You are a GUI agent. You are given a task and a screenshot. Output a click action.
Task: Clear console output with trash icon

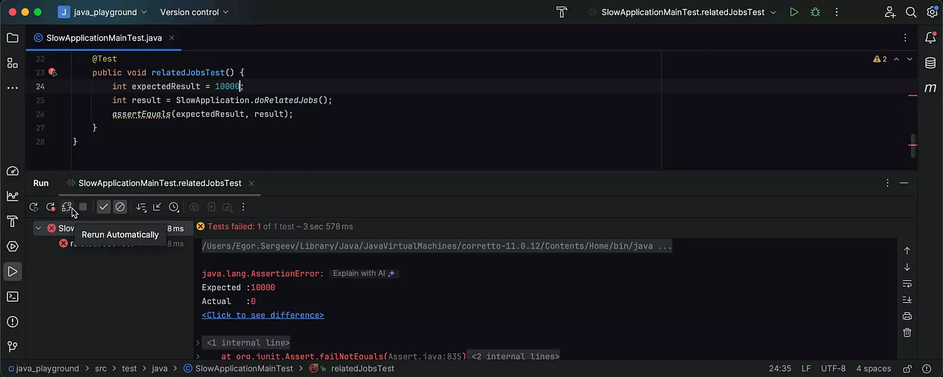click(907, 332)
